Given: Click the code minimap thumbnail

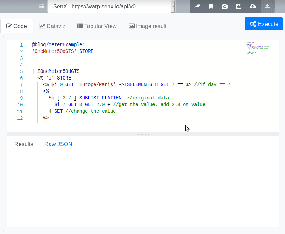Looking at the screenshot, I should coord(259,48).
